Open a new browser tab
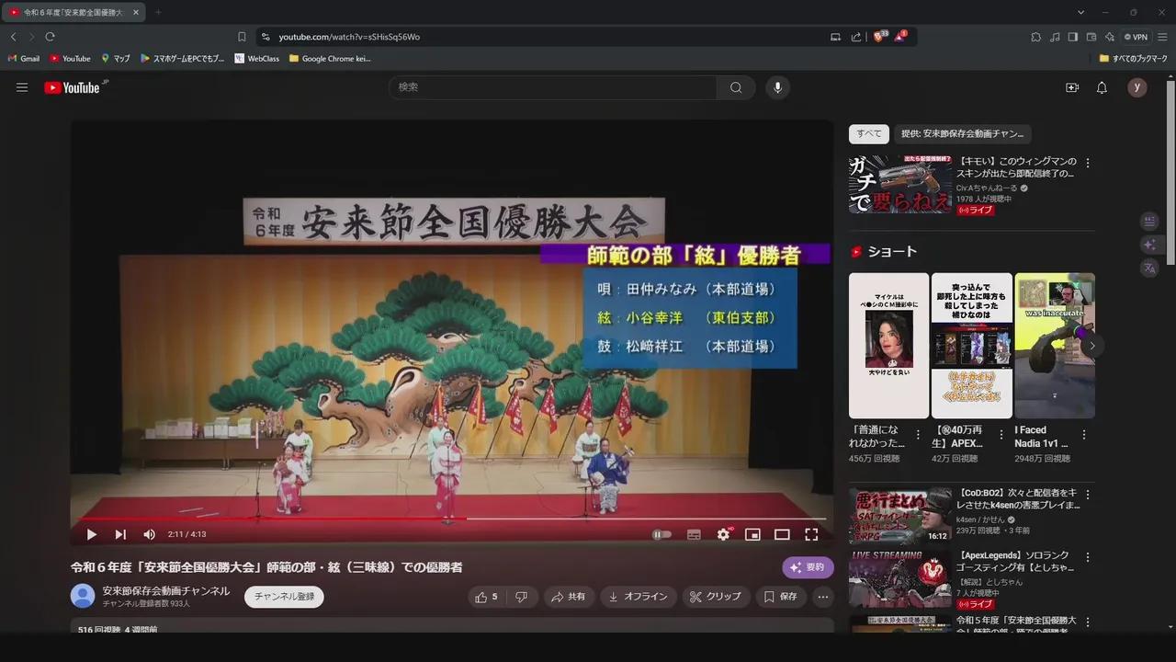This screenshot has width=1176, height=662. 158,13
